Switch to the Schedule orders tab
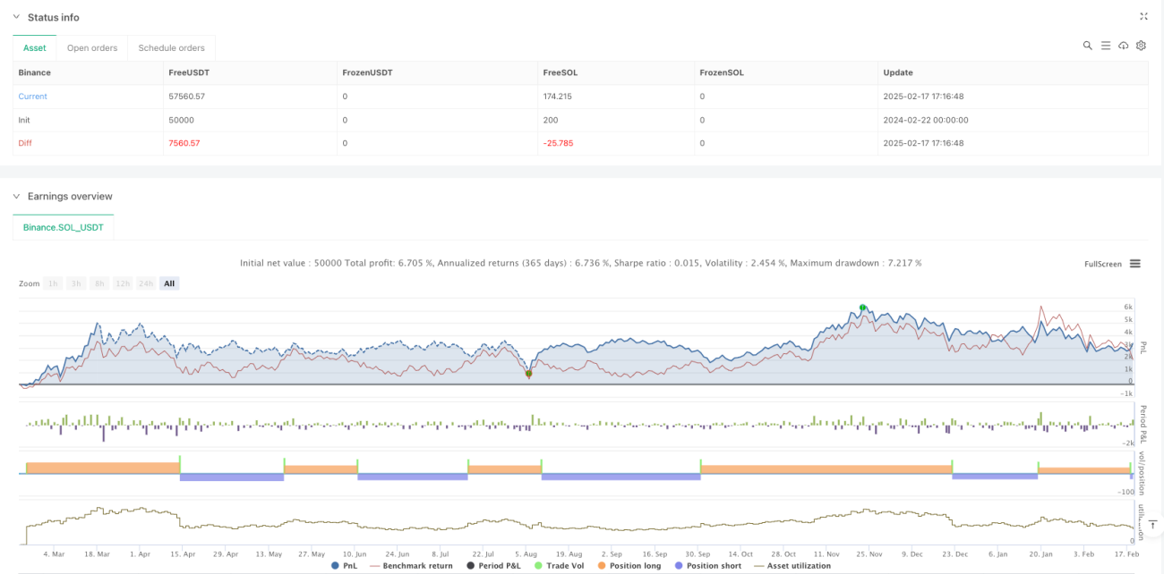This screenshot has width=1164, height=574. [172, 48]
